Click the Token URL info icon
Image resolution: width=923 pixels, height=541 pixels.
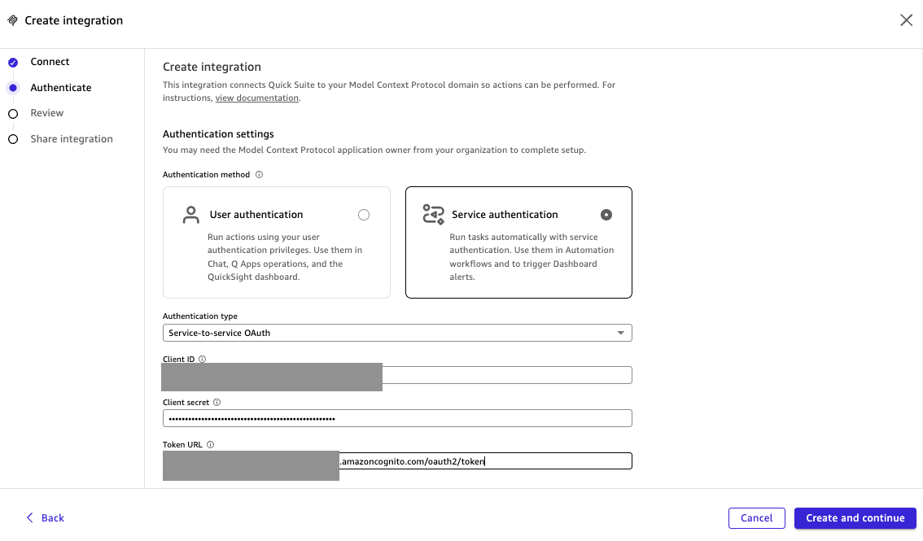(210, 445)
